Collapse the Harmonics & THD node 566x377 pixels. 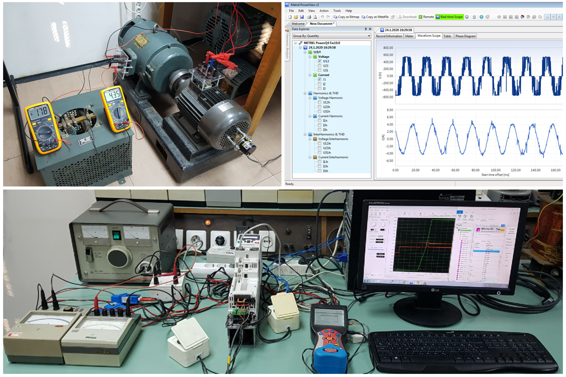click(x=305, y=93)
